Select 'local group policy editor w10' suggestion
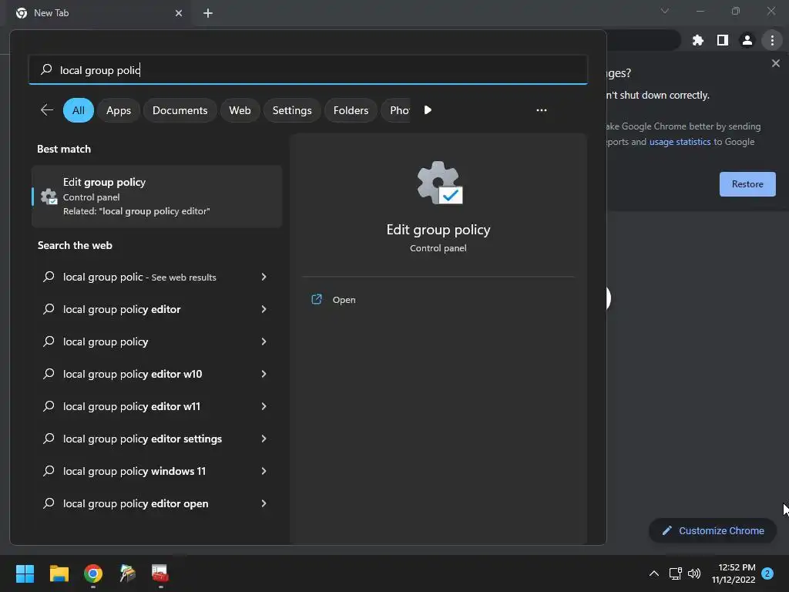The image size is (789, 592). 156,374
